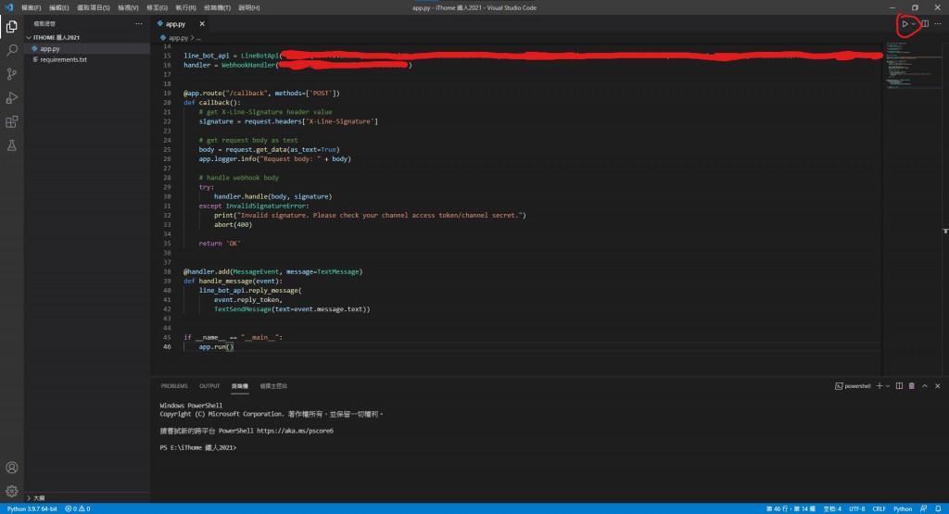Screen dimensions: 949x514
Task: Click the https://aka.ms/pscore6 link in terminal
Action: click(295, 431)
